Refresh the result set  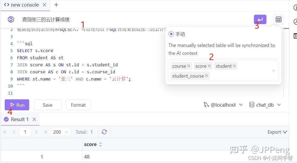click(104, 132)
